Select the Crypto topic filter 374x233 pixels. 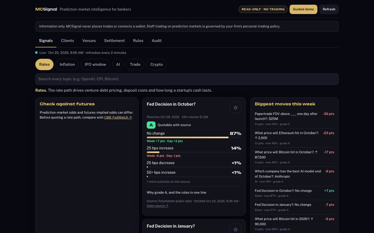point(157,64)
